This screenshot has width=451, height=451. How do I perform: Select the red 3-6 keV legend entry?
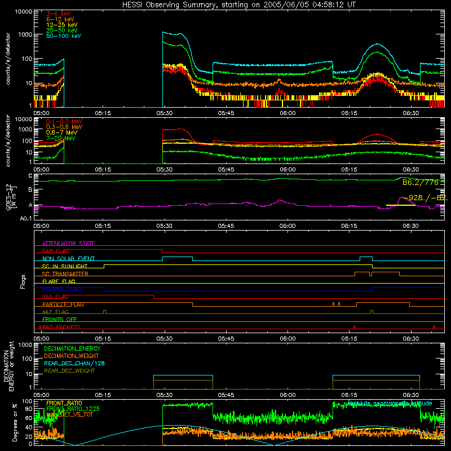pos(59,14)
